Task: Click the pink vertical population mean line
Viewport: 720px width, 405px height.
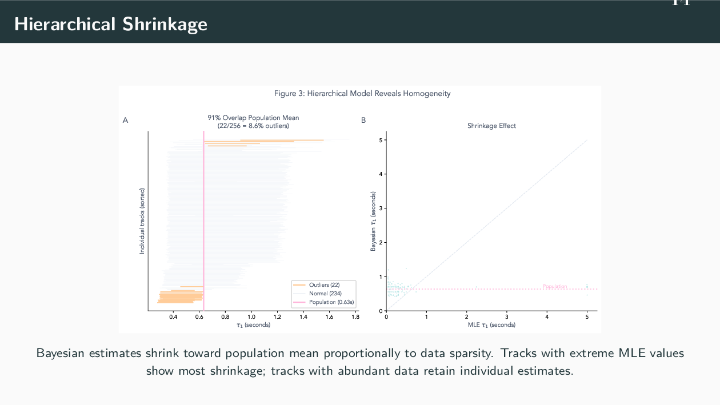Action: click(x=203, y=217)
